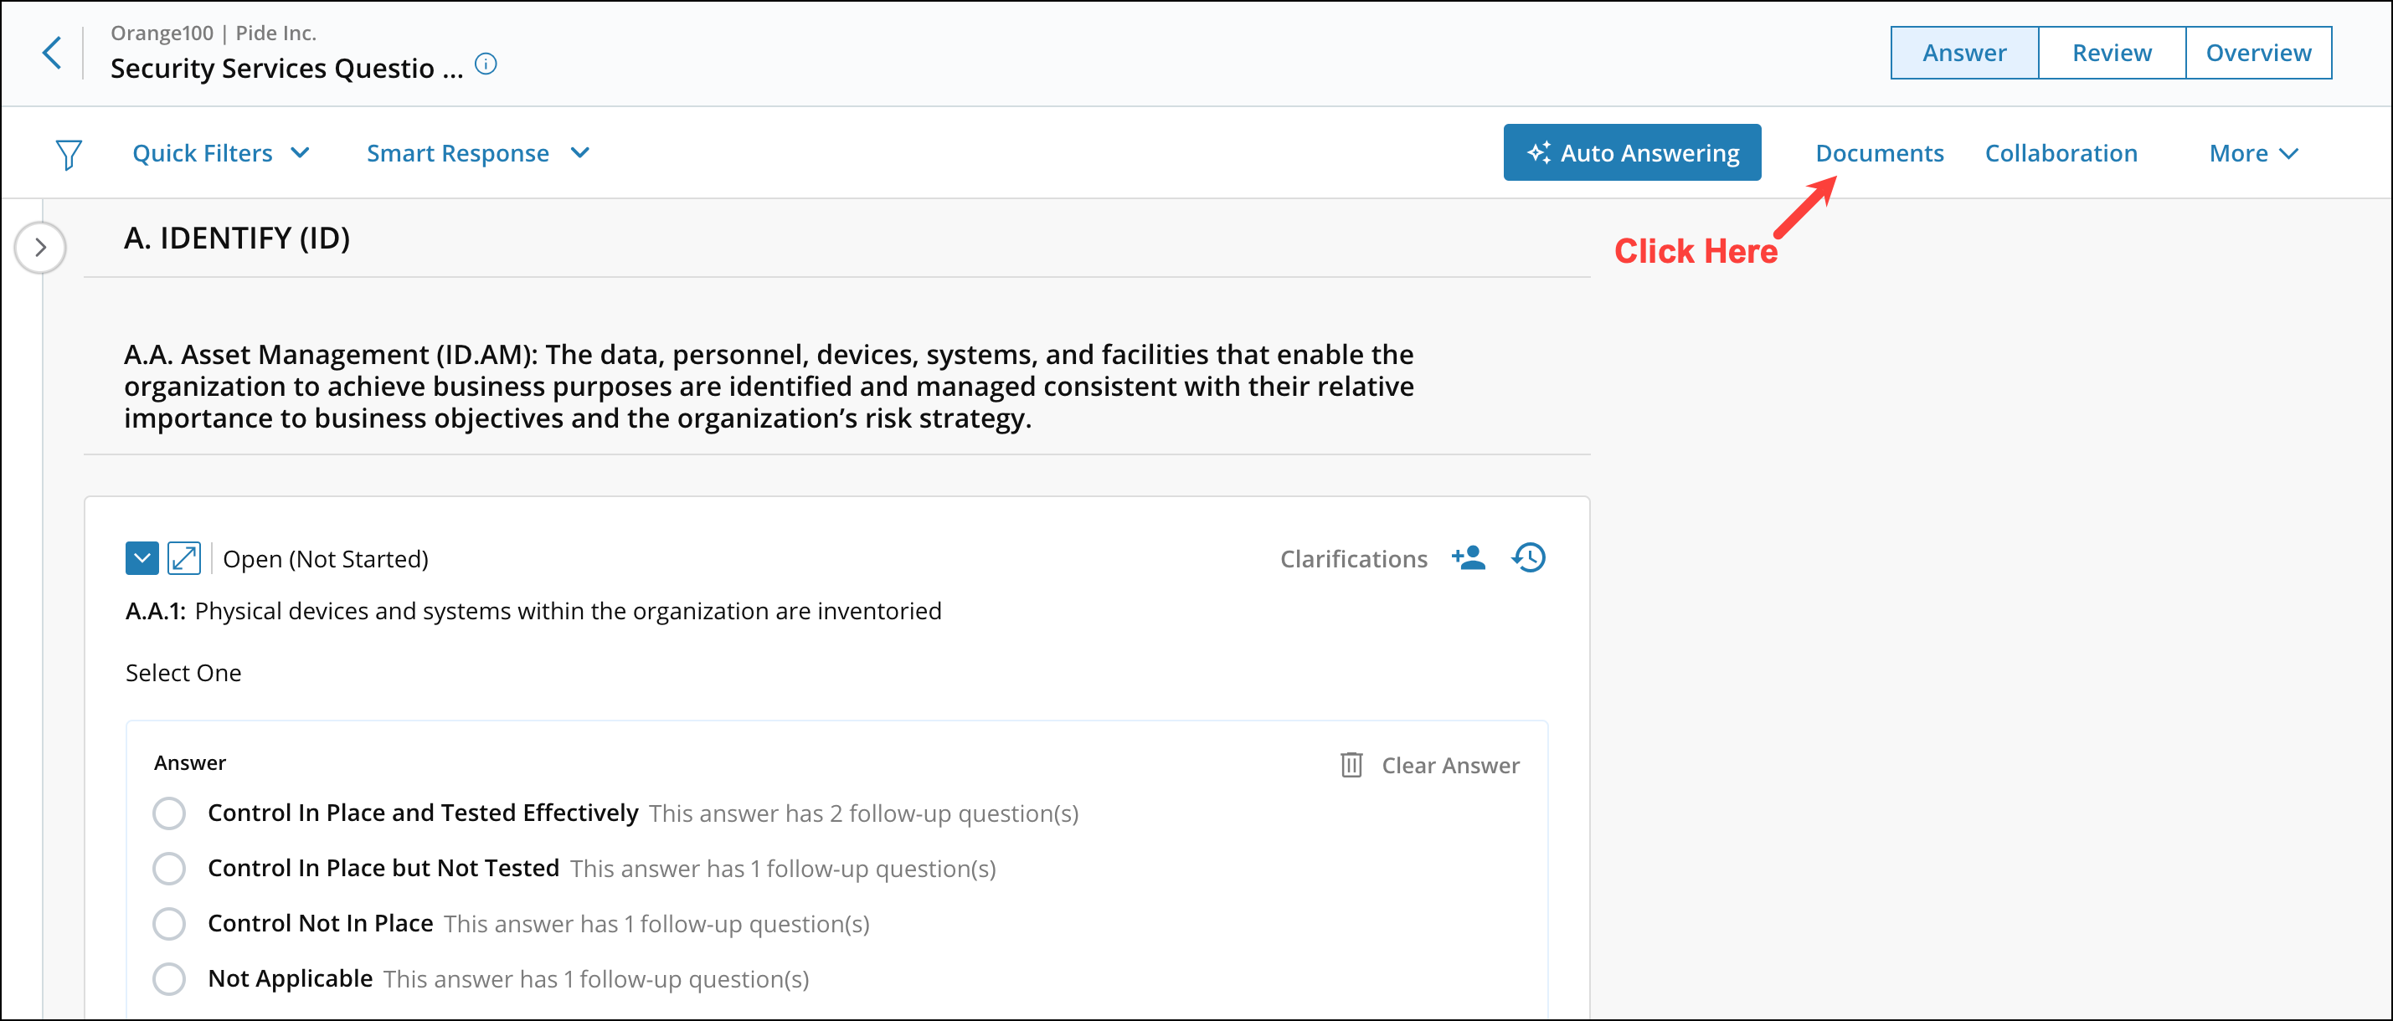Screen dimensions: 2393x1021
Task: Assign a user with add-person icon
Action: coord(1469,558)
